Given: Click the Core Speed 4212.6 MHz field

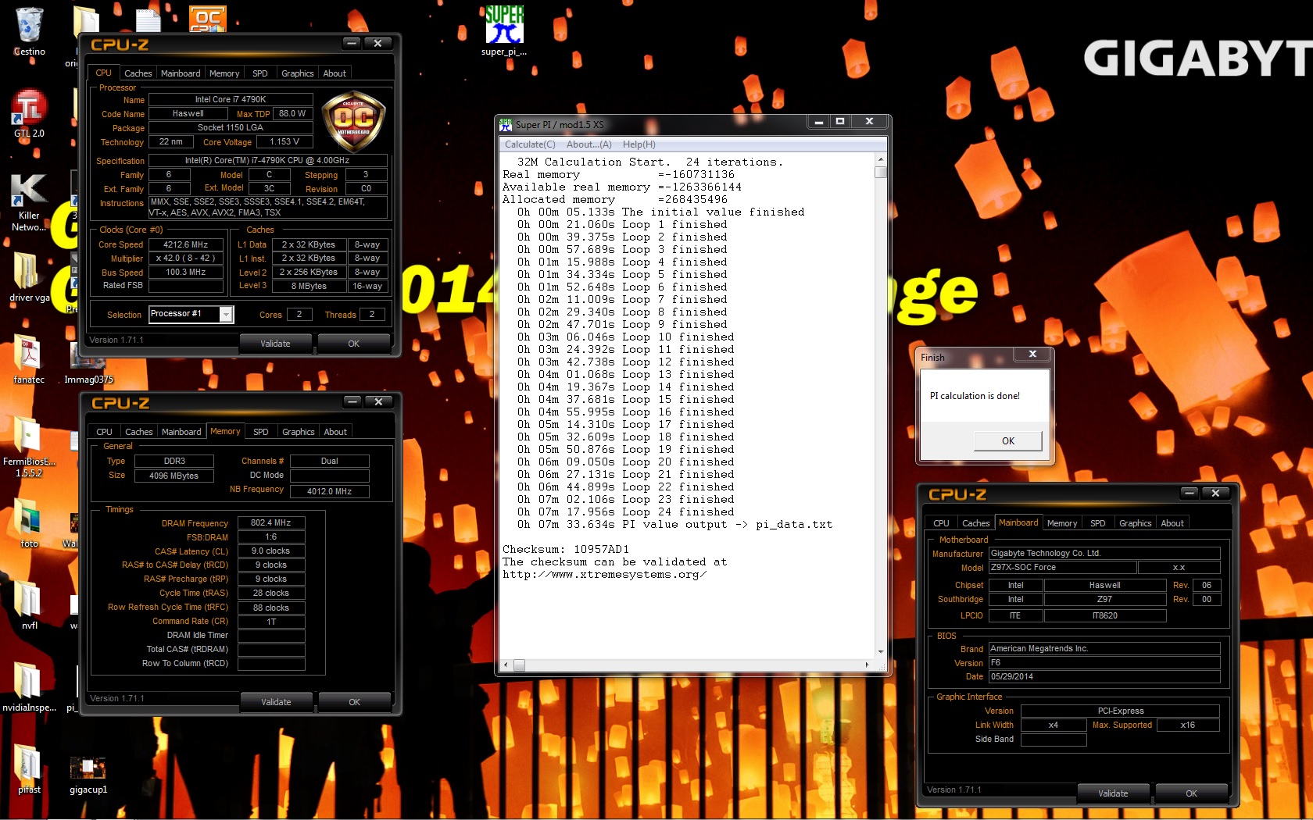Looking at the screenshot, I should click(x=186, y=244).
